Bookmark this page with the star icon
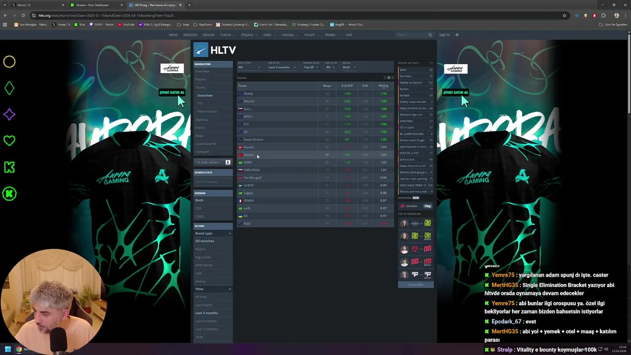 (x=564, y=15)
